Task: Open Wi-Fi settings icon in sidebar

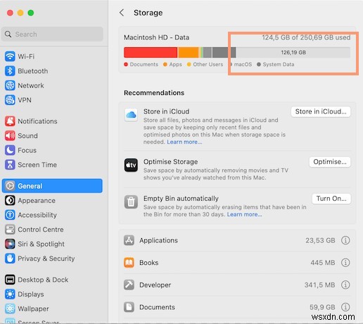Action: tap(10, 56)
